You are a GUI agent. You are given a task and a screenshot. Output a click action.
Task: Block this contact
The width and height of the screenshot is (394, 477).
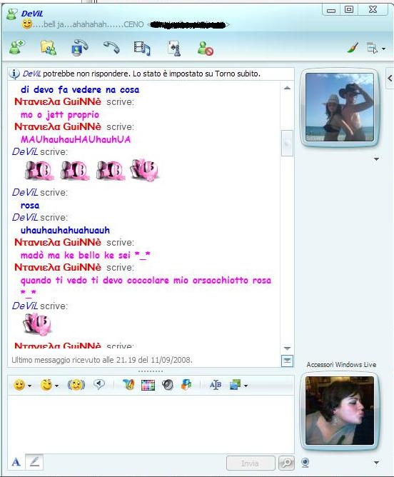tap(206, 49)
